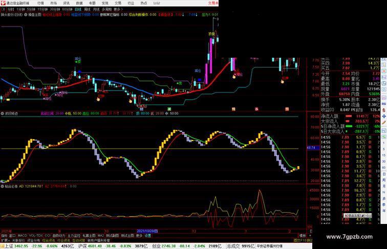This screenshot has height=249, width=387.
Task: Open the 窗口 tab
Action: click(12, 236)
